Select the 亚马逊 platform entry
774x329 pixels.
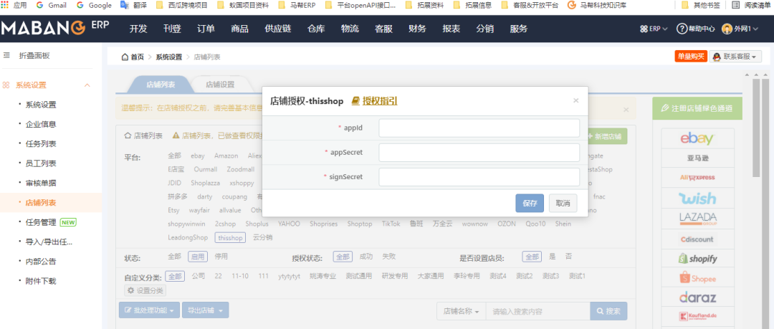[697, 158]
